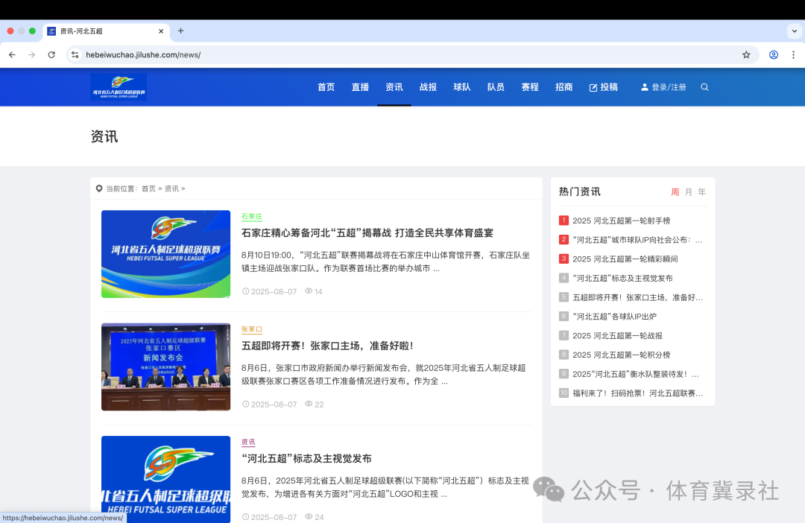Click 首页 in the breadcrumb
Image resolution: width=805 pixels, height=523 pixels.
[x=148, y=189]
